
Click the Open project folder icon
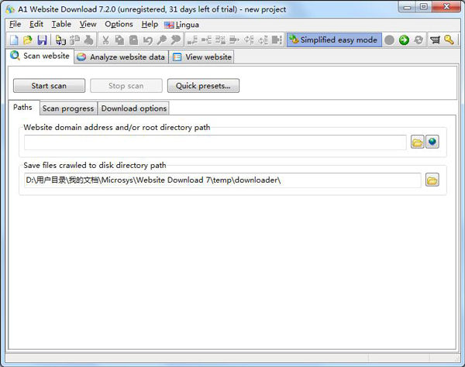[x=28, y=40]
